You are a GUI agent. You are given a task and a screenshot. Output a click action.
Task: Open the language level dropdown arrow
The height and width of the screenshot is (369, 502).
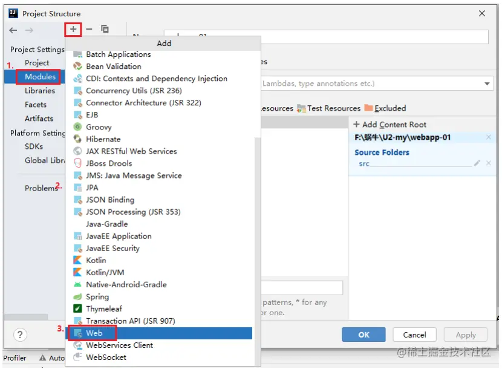tap(487, 84)
